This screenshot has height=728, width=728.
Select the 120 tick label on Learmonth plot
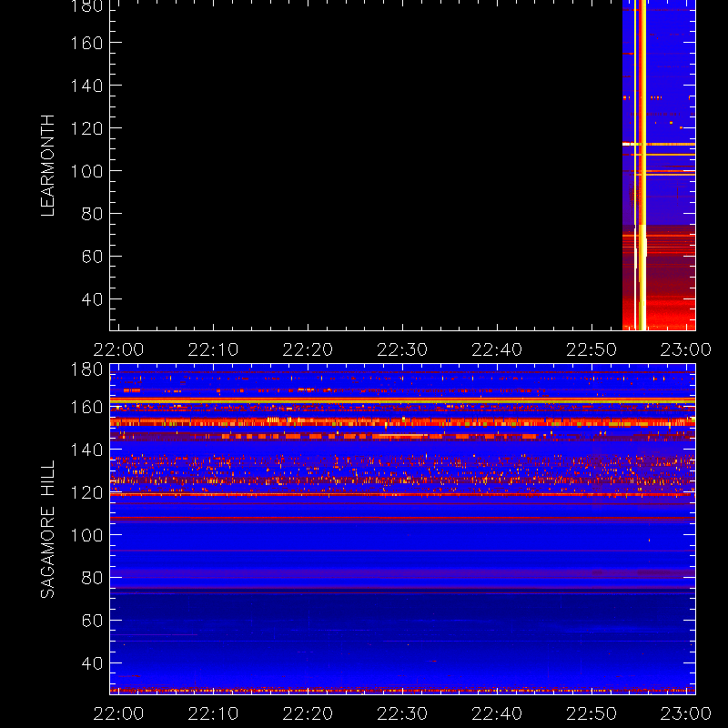pos(86,128)
